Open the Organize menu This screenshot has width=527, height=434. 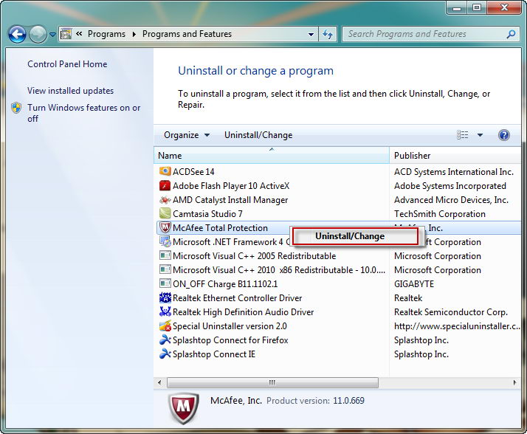click(187, 135)
